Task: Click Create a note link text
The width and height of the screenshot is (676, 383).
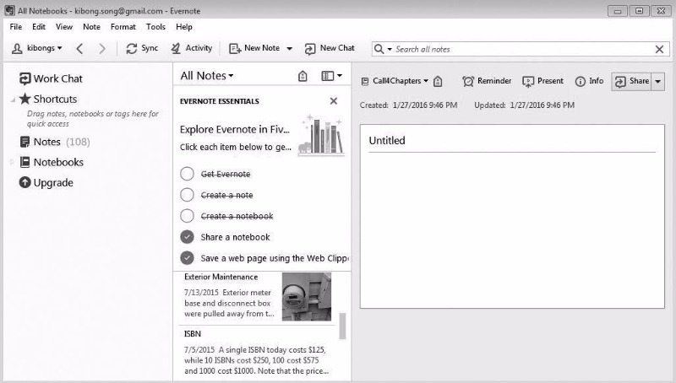Action: [226, 195]
